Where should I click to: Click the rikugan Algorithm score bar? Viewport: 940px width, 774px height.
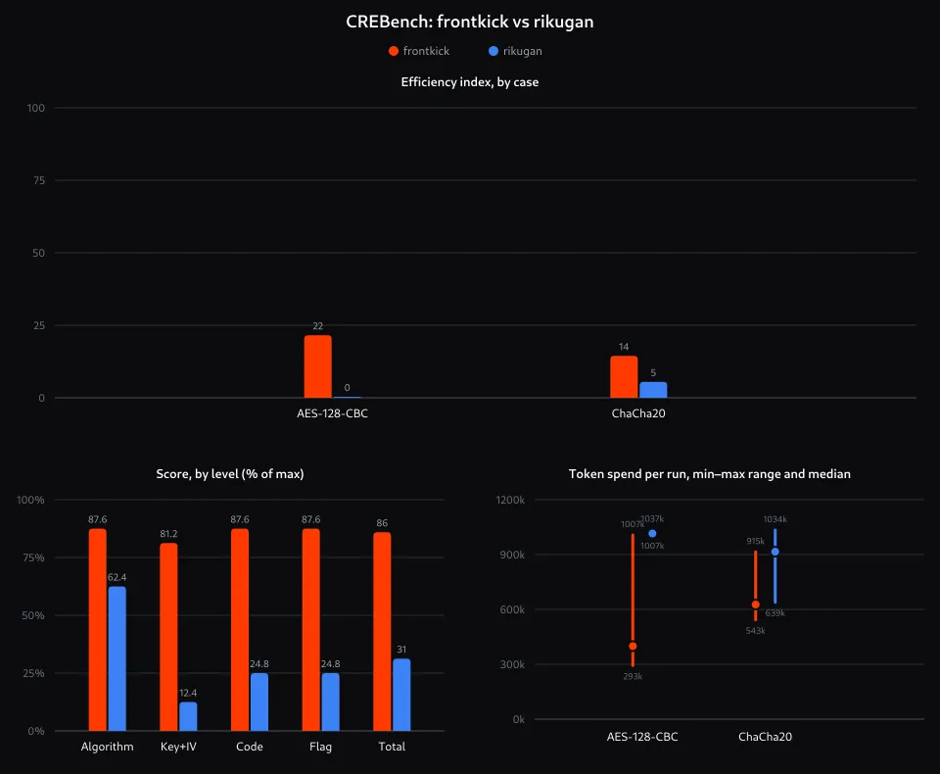click(x=117, y=658)
